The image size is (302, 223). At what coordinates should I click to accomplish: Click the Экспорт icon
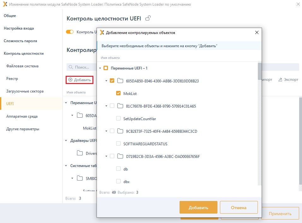(x=280, y=80)
